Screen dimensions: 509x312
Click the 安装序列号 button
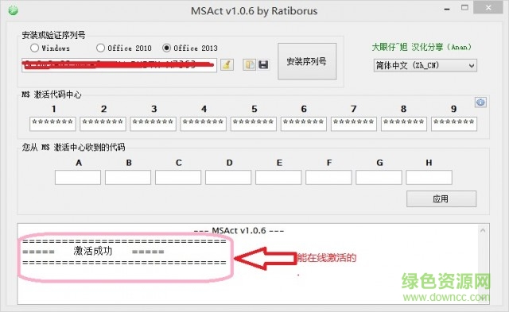(x=307, y=61)
